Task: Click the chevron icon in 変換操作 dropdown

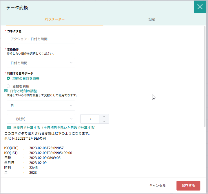Action: 71,63
